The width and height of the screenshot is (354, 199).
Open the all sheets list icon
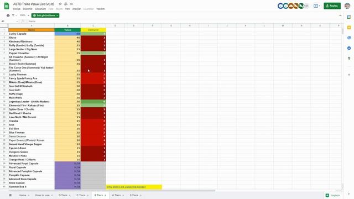click(10, 195)
